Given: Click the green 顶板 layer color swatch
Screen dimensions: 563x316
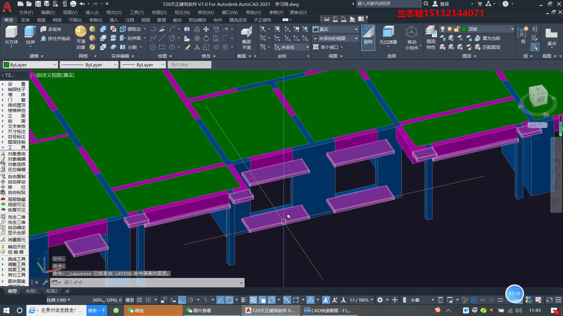Looking at the screenshot, I should [x=464, y=29].
